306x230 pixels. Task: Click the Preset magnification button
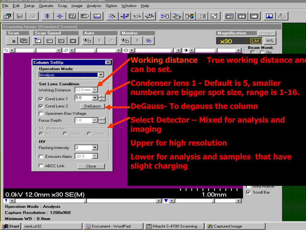click(267, 33)
